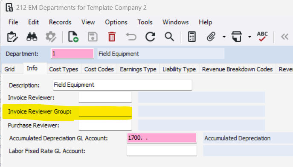Click the window title 212 EM Departments
The width and height of the screenshot is (293, 167).
tap(81, 8)
